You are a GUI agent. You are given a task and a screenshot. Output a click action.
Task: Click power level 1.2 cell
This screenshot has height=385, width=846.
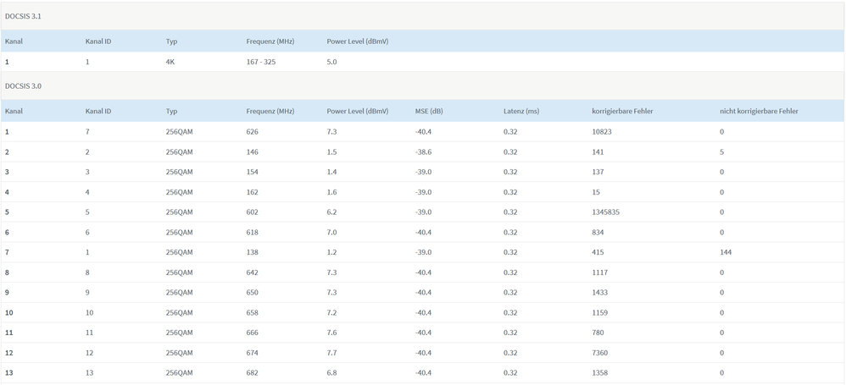(331, 252)
